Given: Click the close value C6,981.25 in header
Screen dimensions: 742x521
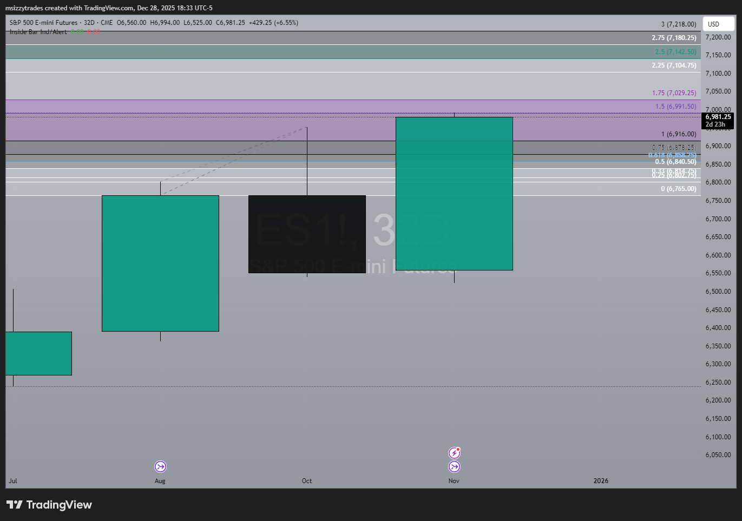Looking at the screenshot, I should [x=231, y=23].
